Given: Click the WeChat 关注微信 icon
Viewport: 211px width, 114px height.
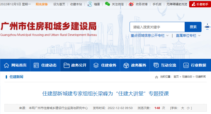Looking at the screenshot, I should (x=107, y=4).
